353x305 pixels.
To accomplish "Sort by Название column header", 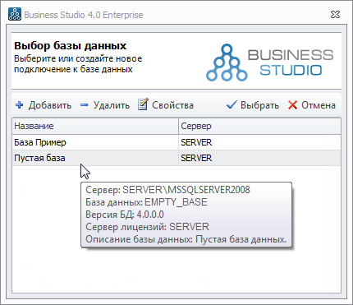I will [x=95, y=126].
